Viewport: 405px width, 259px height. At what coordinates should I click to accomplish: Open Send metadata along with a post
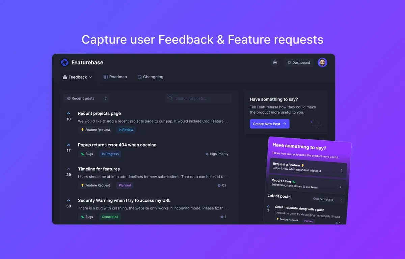point(299,209)
